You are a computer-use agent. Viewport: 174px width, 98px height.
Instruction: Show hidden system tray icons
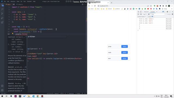coord(154,96)
